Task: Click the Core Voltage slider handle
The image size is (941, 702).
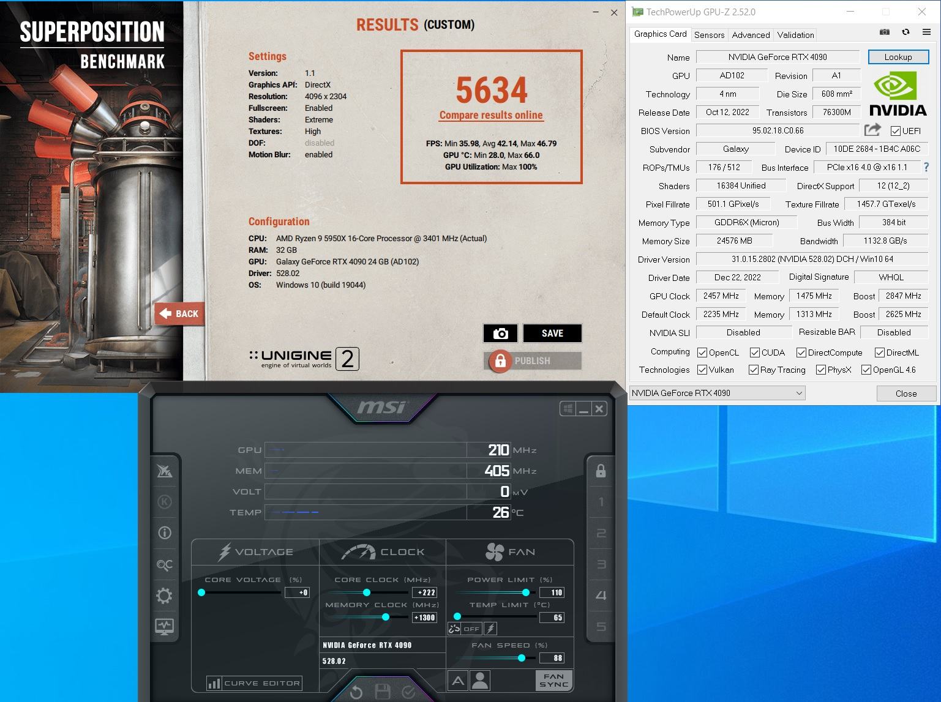Action: [201, 592]
